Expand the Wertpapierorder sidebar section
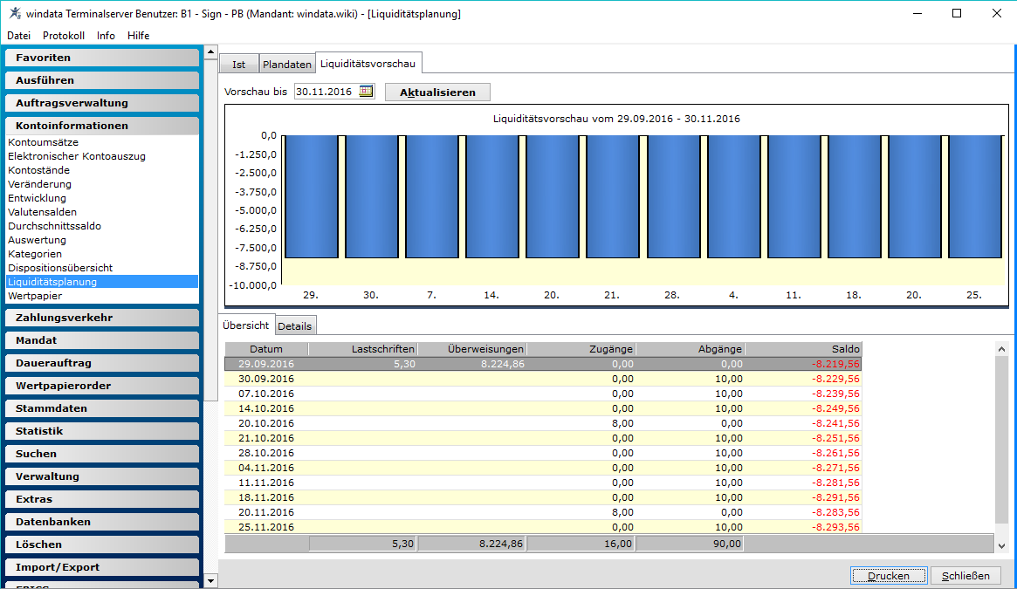1017x589 pixels. point(102,386)
